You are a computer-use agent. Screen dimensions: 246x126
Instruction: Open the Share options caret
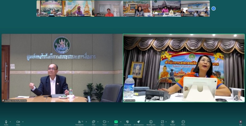pyautogui.click(x=121, y=122)
